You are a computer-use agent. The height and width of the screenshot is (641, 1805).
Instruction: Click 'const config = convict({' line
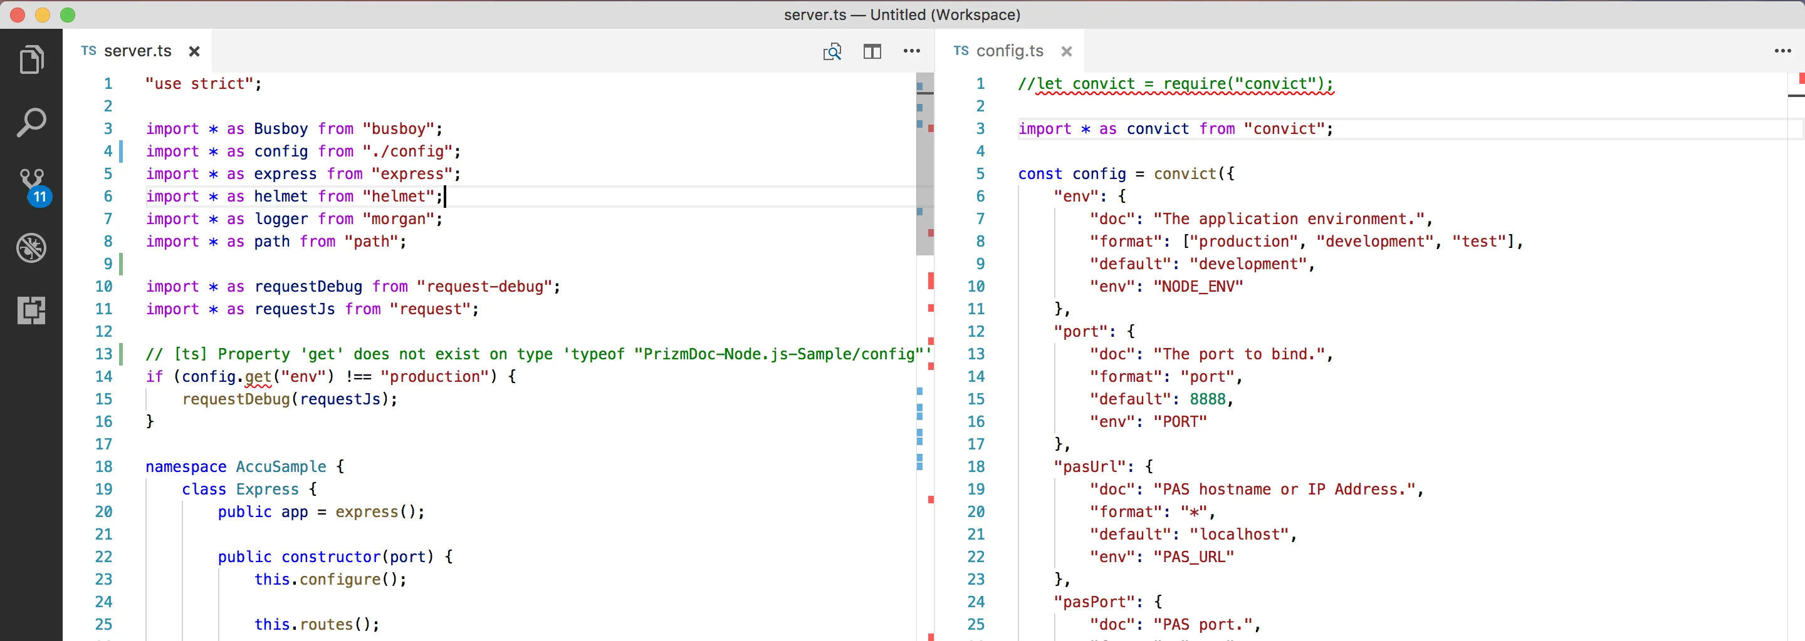[x=1126, y=173]
